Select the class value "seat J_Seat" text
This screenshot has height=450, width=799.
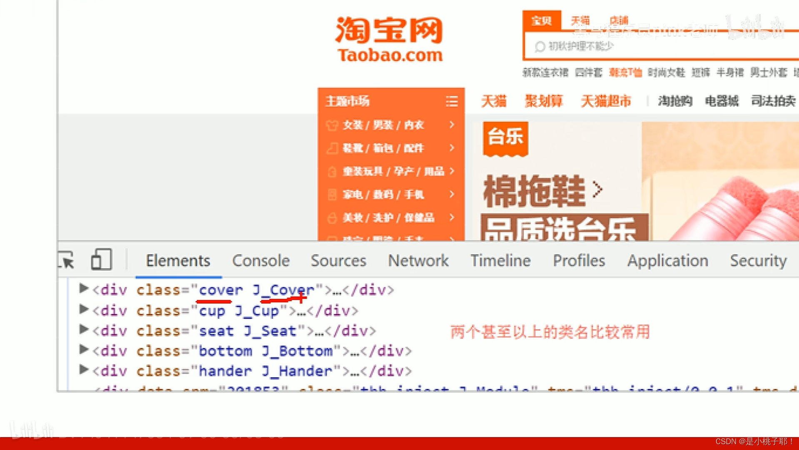point(247,331)
